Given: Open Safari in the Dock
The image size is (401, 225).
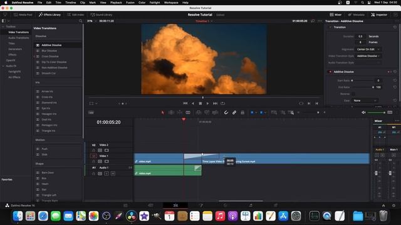Looking at the screenshot, I should (x=43, y=216).
